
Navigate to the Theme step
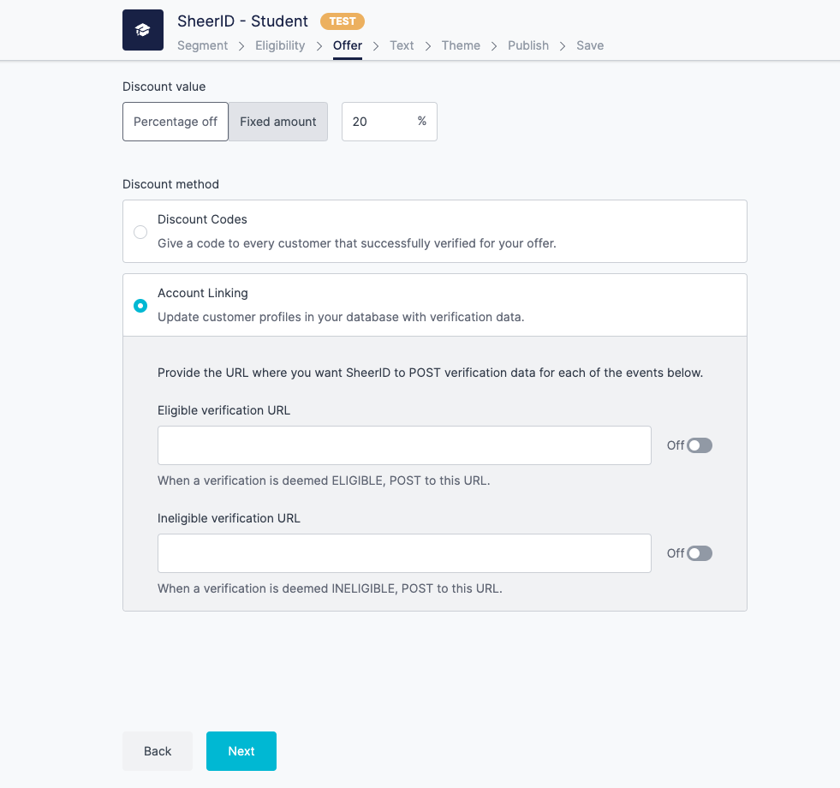[x=461, y=45]
